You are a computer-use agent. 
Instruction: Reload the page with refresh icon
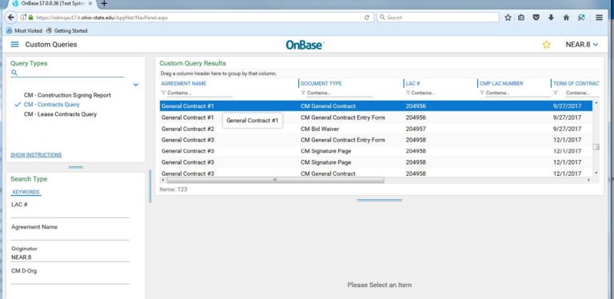pos(367,18)
